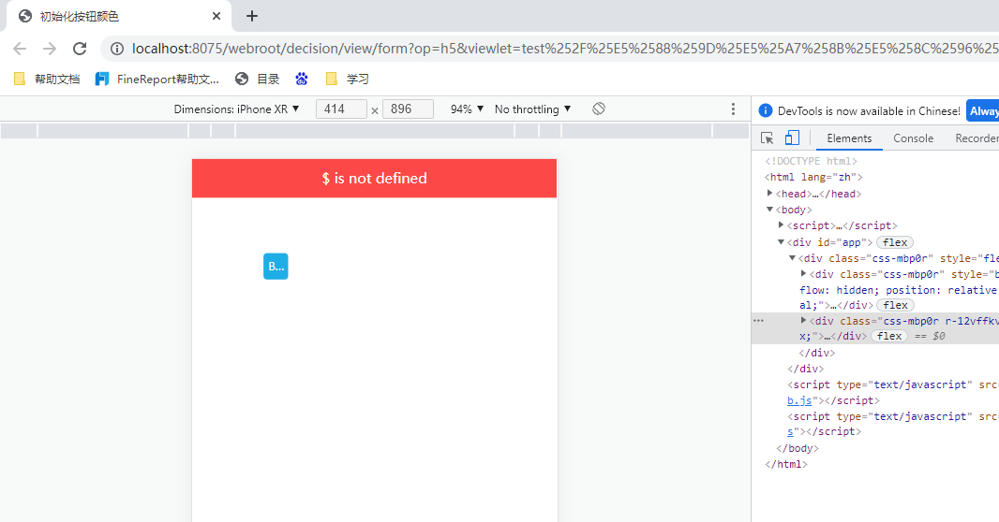999x522 pixels.
Task: Activate the inspect element picker icon
Action: click(768, 138)
